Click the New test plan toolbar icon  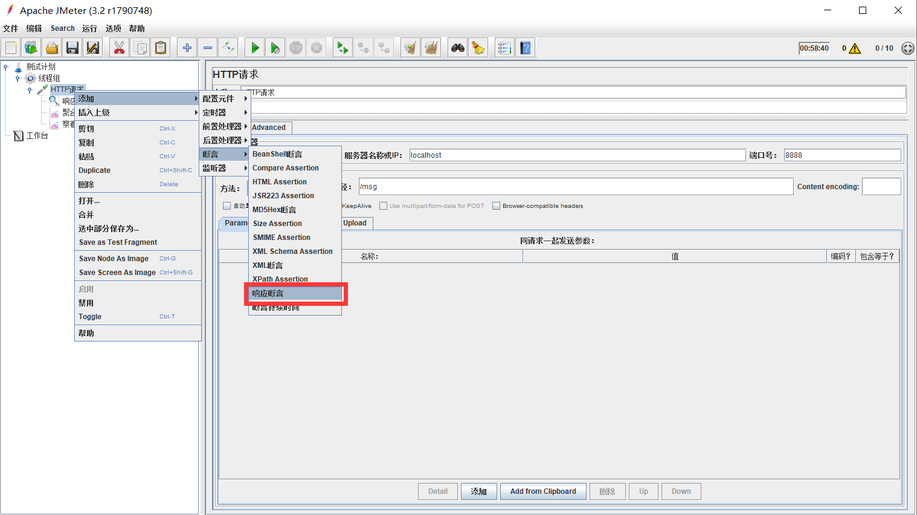[11, 48]
